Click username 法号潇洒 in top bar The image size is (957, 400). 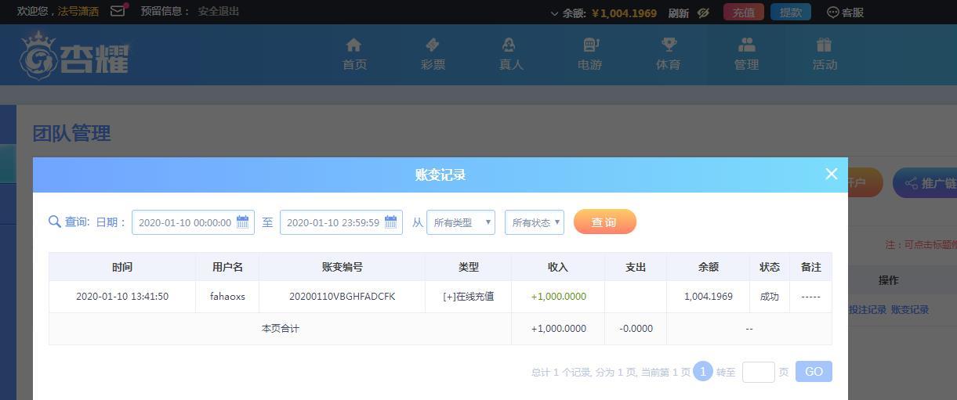pyautogui.click(x=78, y=12)
